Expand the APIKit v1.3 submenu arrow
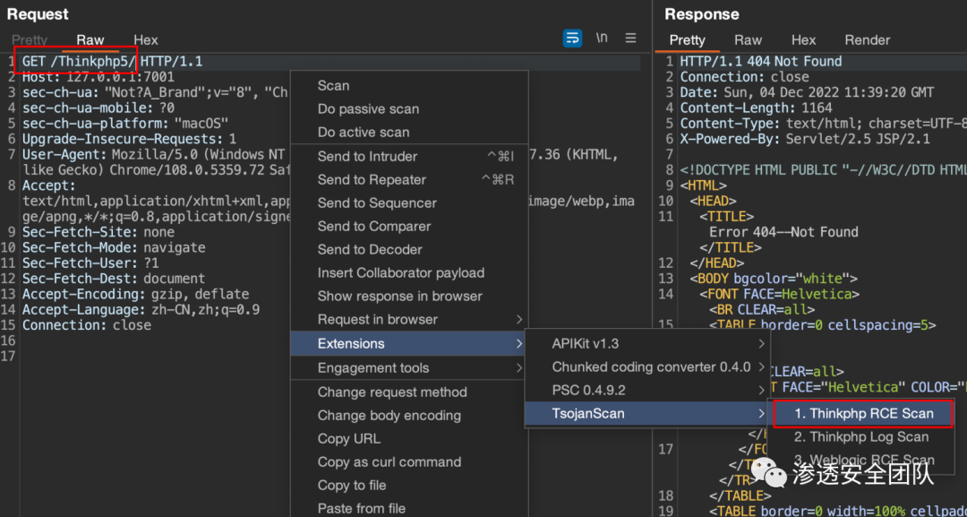The width and height of the screenshot is (967, 517). 762,344
